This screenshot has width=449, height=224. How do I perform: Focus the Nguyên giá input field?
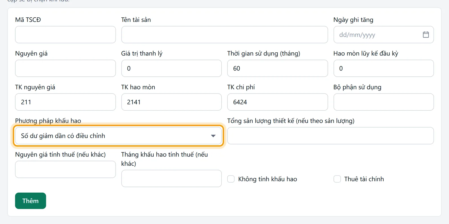tap(65, 68)
